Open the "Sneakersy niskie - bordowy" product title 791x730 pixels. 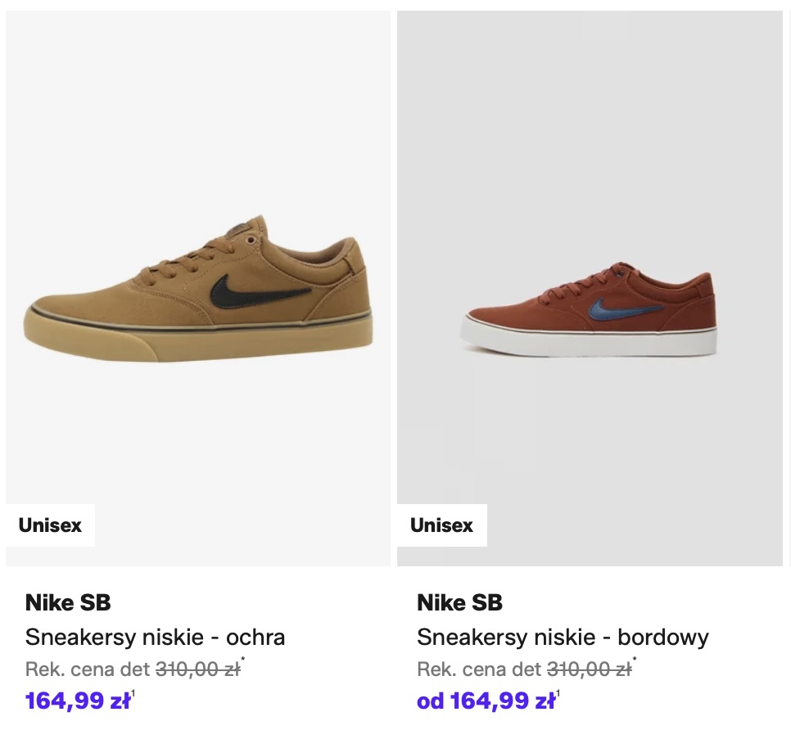pyautogui.click(x=563, y=637)
